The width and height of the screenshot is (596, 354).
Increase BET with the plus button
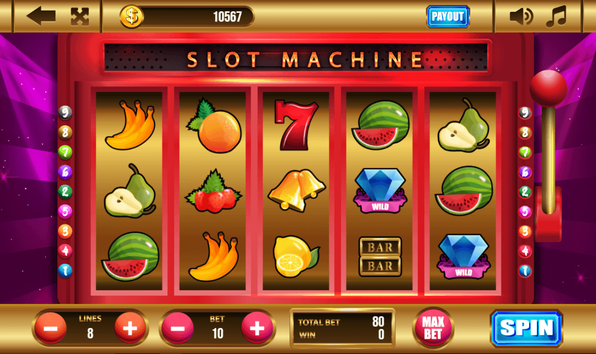(257, 327)
